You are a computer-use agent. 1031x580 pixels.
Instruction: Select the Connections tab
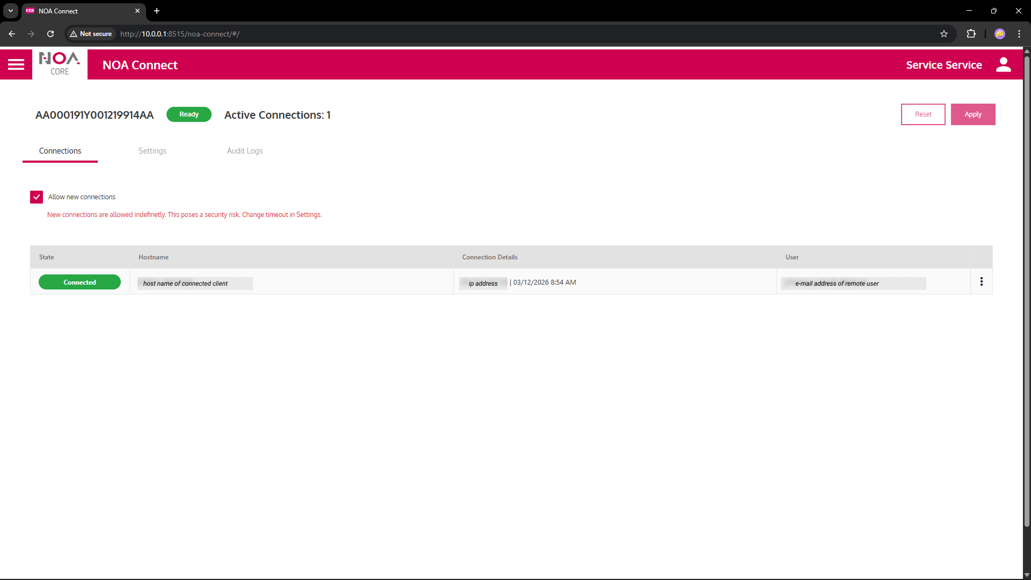click(60, 151)
